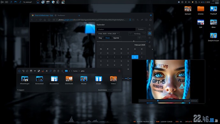Viewport: 220px width, 124px height.
Task: Open the Zawyet el aryan desktop folder
Action: (213, 37)
